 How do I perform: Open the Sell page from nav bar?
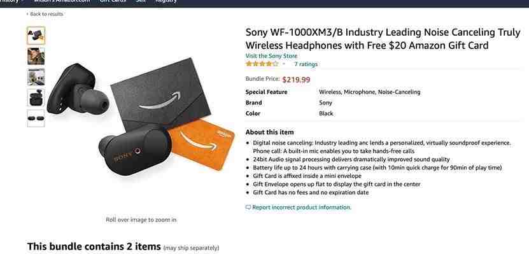pos(141,1)
